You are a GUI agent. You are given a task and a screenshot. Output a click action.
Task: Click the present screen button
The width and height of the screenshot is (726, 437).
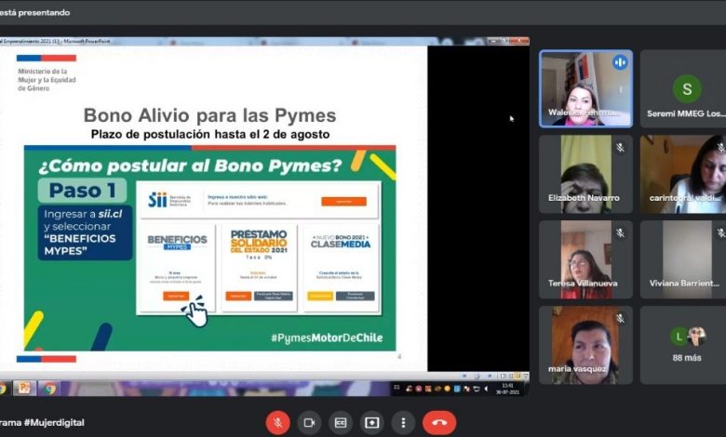point(371,422)
